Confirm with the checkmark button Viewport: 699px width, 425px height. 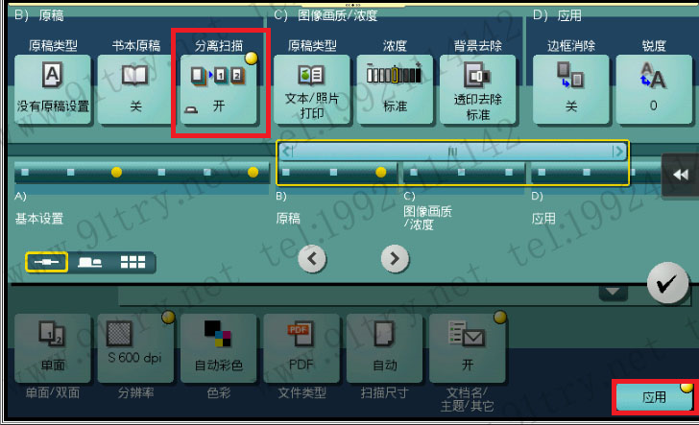(667, 283)
